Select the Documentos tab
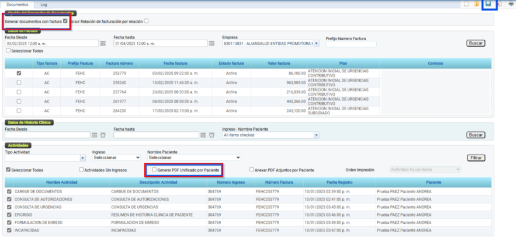This screenshot has width=517, height=238. coord(17,4)
